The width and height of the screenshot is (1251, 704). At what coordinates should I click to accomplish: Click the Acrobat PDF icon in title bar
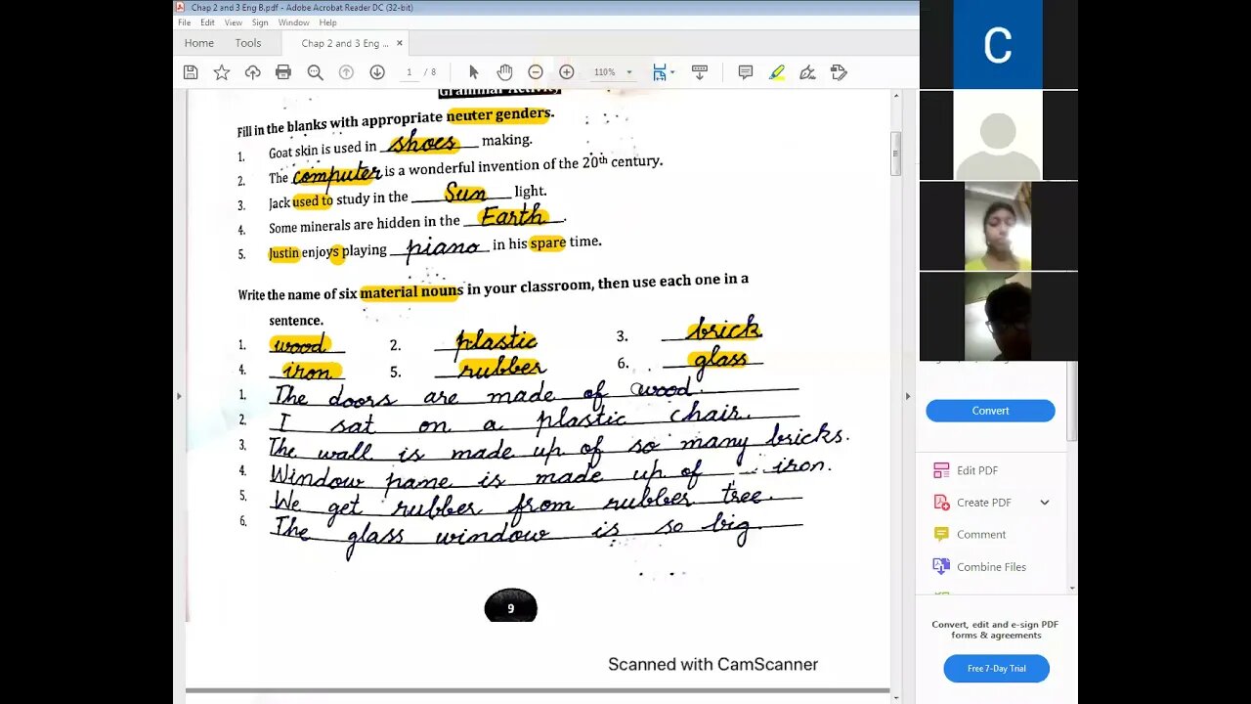(180, 7)
